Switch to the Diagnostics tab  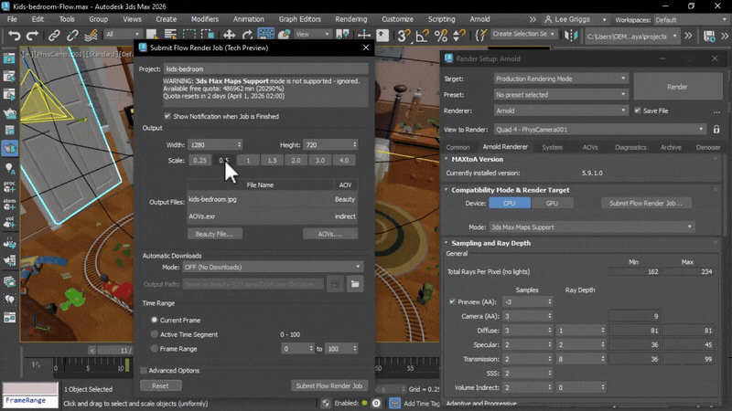630,147
